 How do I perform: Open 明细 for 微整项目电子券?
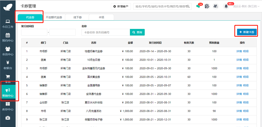click(246, 119)
